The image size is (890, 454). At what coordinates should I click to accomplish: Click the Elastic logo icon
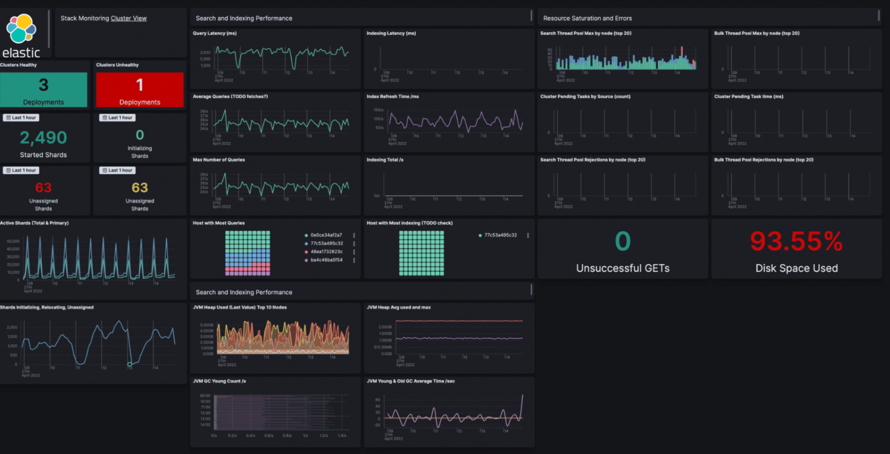(x=22, y=29)
